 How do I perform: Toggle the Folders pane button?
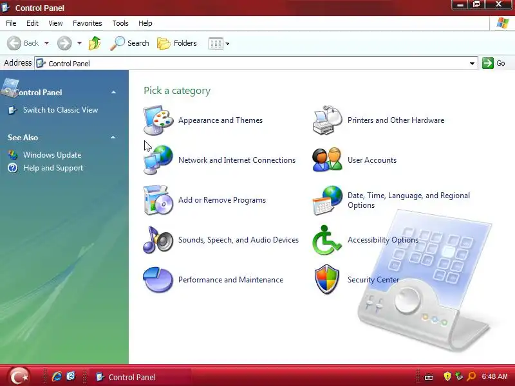coord(177,43)
